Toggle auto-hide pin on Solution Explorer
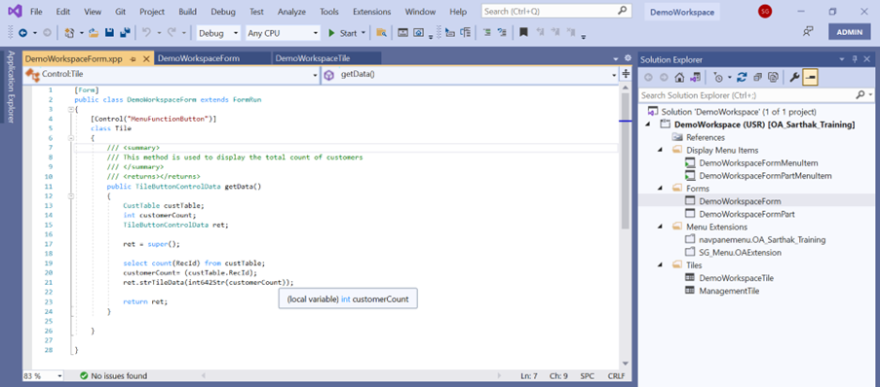This screenshot has height=387, width=880. (x=855, y=59)
